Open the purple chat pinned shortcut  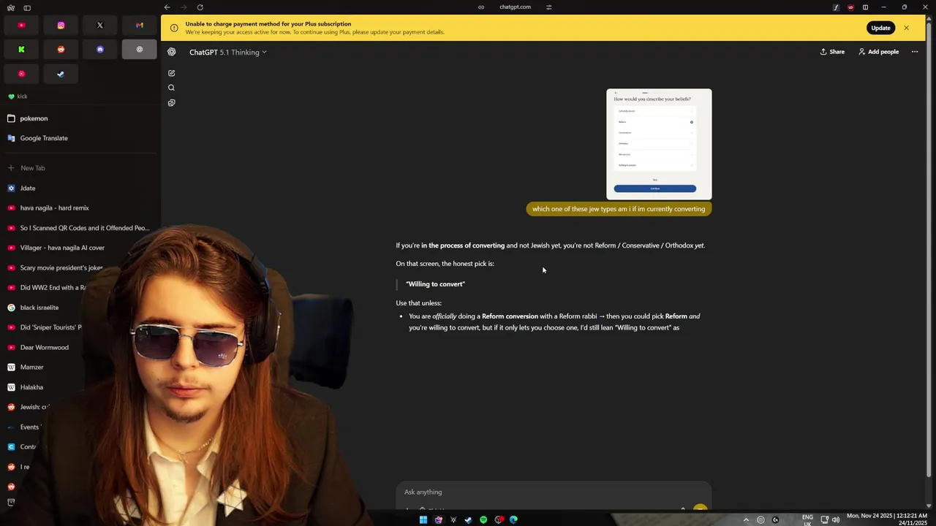click(100, 50)
